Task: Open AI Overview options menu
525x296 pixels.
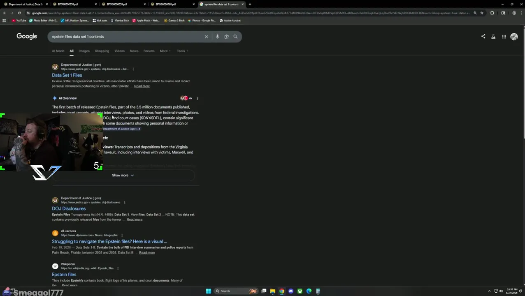Action: pos(197,98)
